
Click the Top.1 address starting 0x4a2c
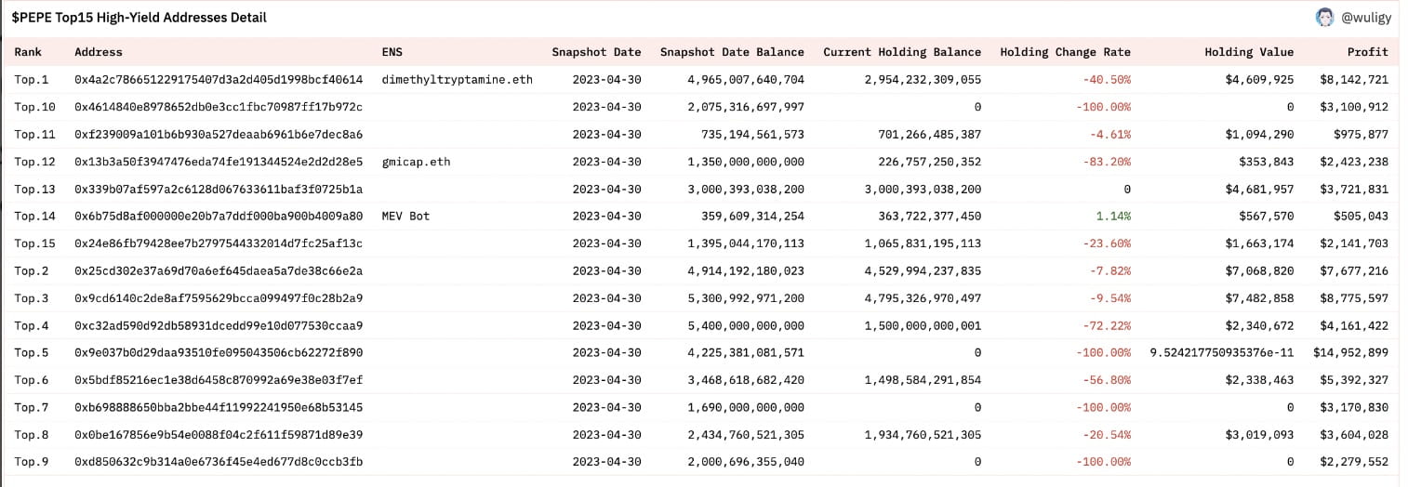(x=219, y=80)
